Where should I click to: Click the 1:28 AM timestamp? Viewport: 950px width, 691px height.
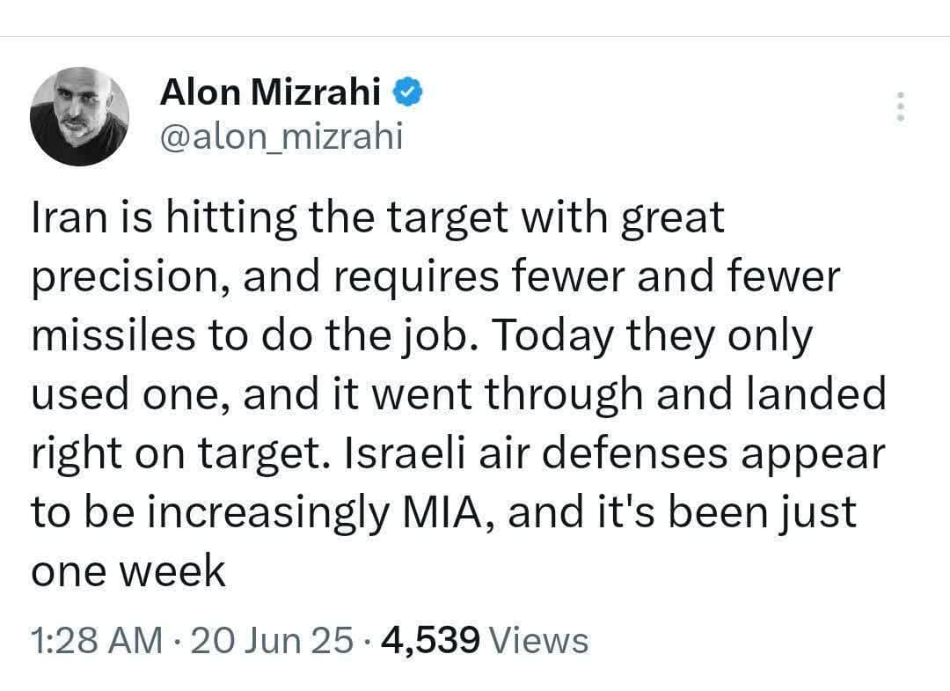[x=97, y=640]
